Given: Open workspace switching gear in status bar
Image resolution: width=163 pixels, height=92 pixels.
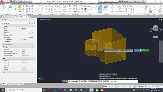Looking at the screenshot, I should 146,86.
